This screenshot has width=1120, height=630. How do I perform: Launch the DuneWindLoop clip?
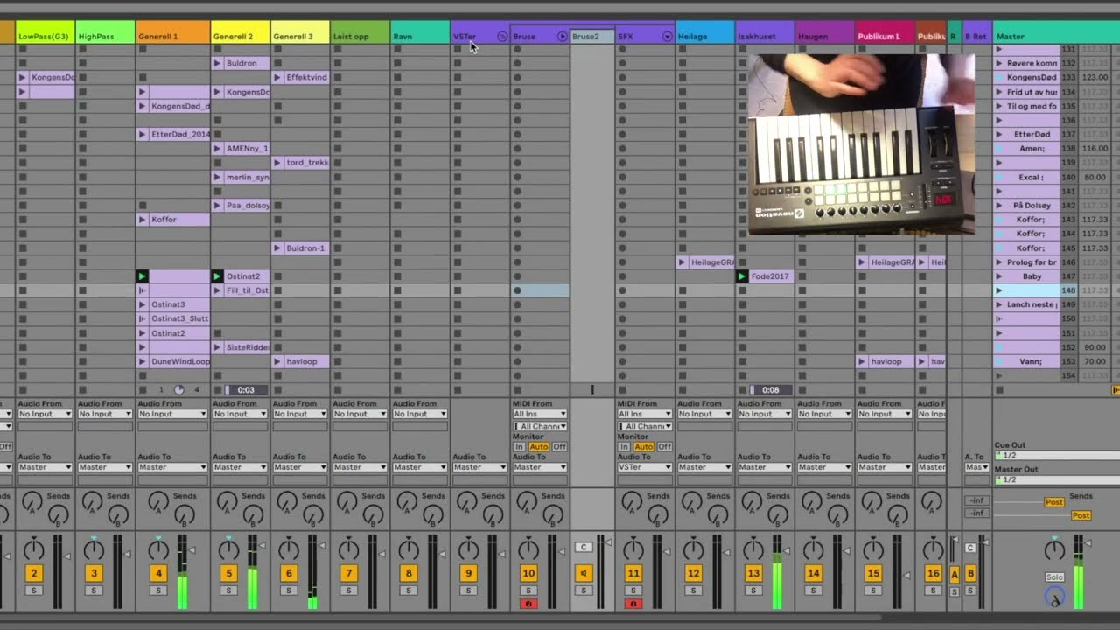143,361
